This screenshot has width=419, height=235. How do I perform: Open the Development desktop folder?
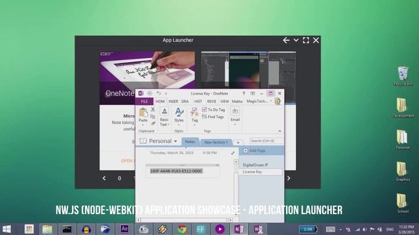403,108
